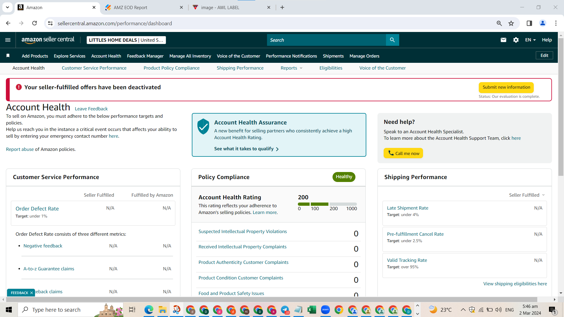Image resolution: width=564 pixels, height=317 pixels.
Task: Bookmark this page with the star icon
Action: pyautogui.click(x=511, y=23)
